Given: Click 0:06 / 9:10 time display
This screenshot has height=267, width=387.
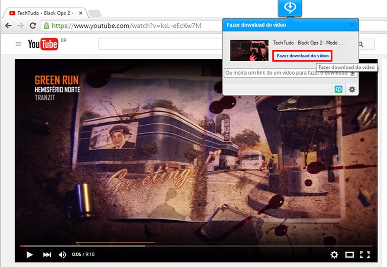Looking at the screenshot, I should (83, 254).
